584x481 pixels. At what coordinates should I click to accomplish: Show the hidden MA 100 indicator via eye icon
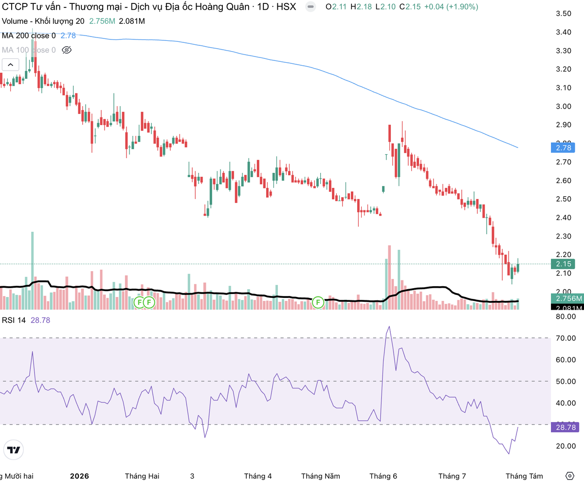[67, 50]
